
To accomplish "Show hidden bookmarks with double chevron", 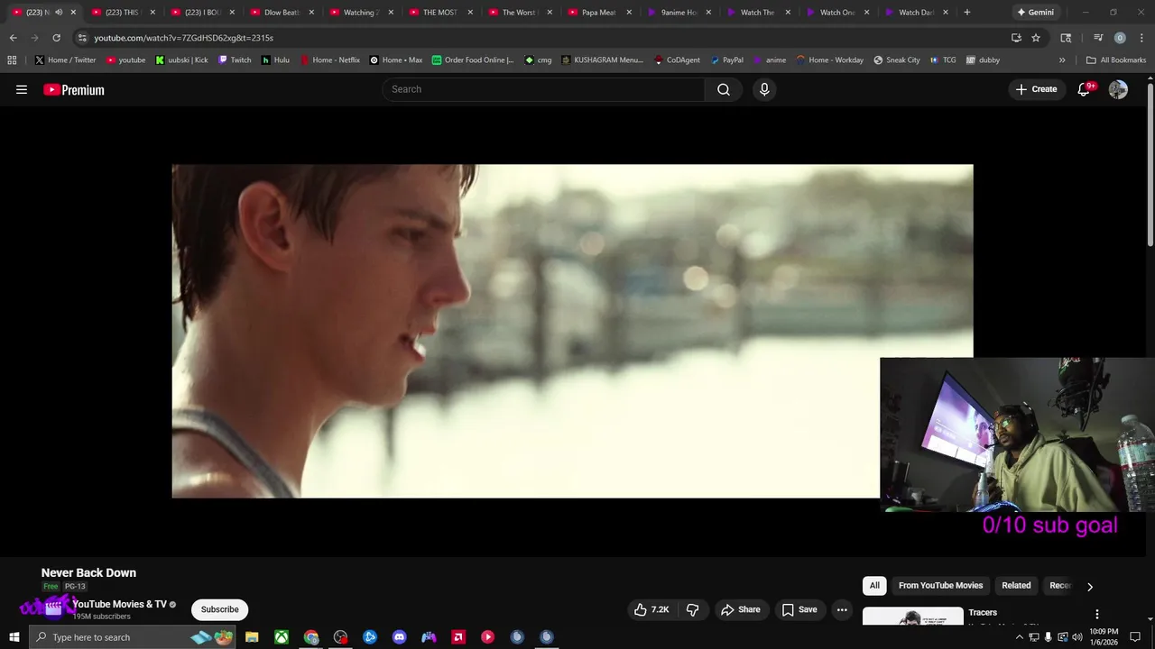I will [1062, 60].
